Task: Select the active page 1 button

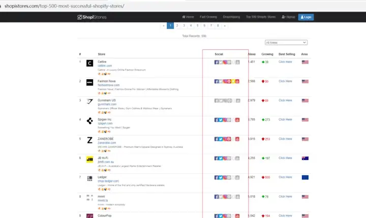Action: point(170,26)
